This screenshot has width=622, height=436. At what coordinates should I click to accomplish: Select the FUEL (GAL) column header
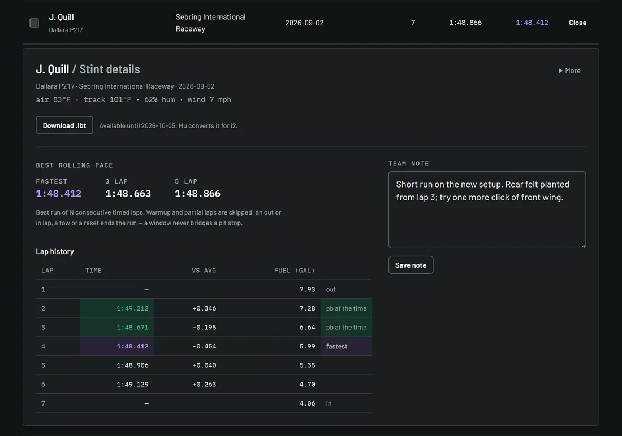click(x=295, y=271)
